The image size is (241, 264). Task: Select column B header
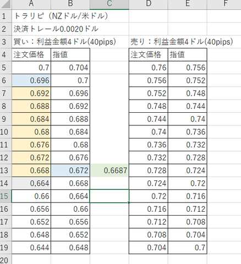[x=70, y=4]
